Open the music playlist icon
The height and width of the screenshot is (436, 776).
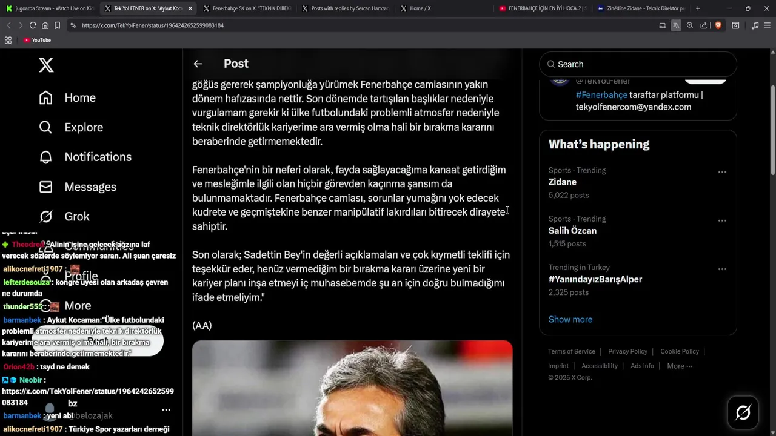pyautogui.click(x=755, y=25)
